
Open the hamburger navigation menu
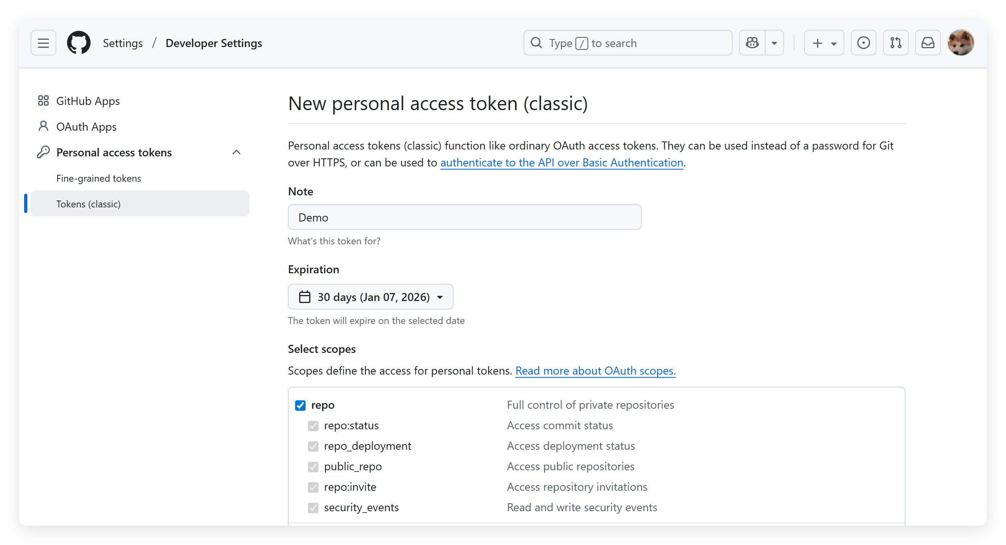click(43, 43)
